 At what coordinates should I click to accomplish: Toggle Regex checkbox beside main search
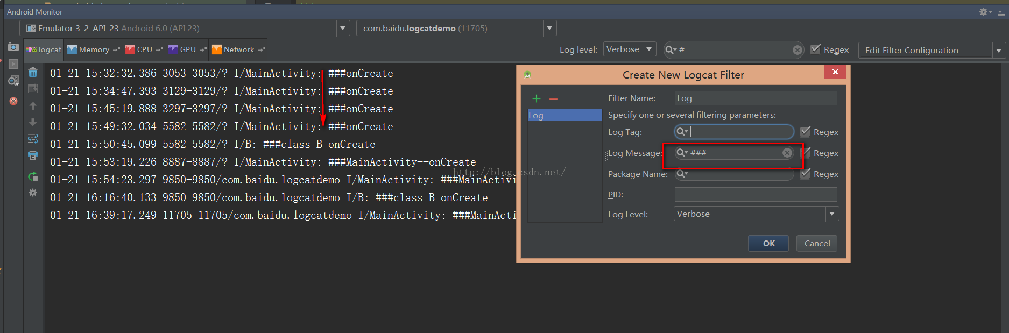816,49
